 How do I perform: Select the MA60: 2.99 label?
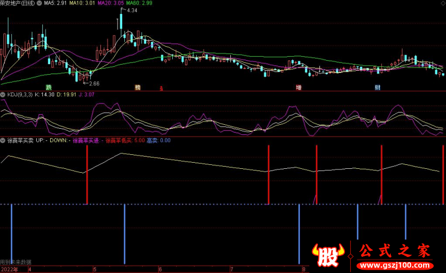tap(139, 3)
